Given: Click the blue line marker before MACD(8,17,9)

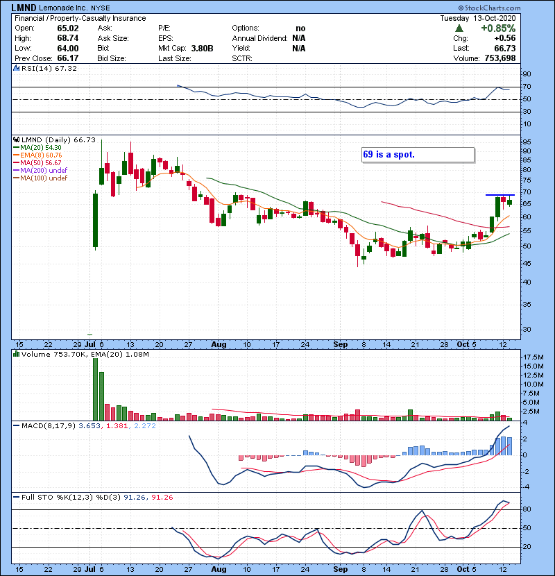Looking at the screenshot, I should [x=16, y=426].
